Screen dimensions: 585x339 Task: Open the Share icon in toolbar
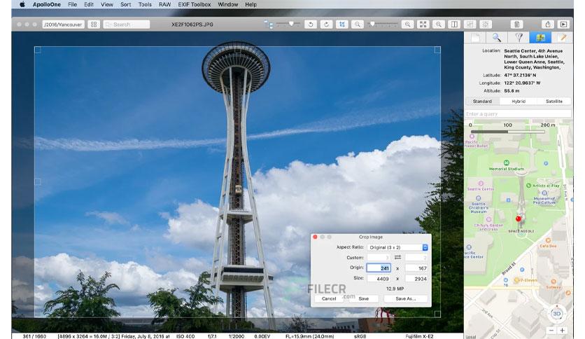click(x=548, y=25)
